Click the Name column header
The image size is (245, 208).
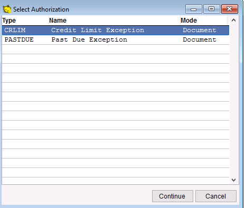click(x=115, y=21)
